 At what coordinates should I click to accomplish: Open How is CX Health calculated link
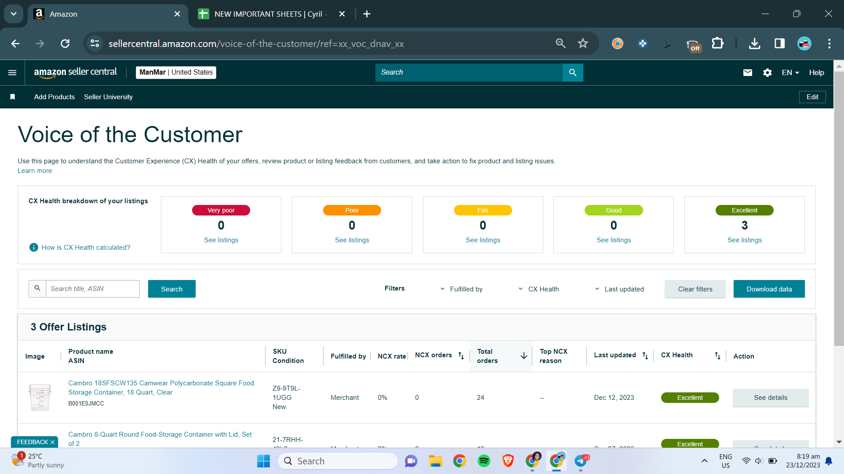point(86,248)
